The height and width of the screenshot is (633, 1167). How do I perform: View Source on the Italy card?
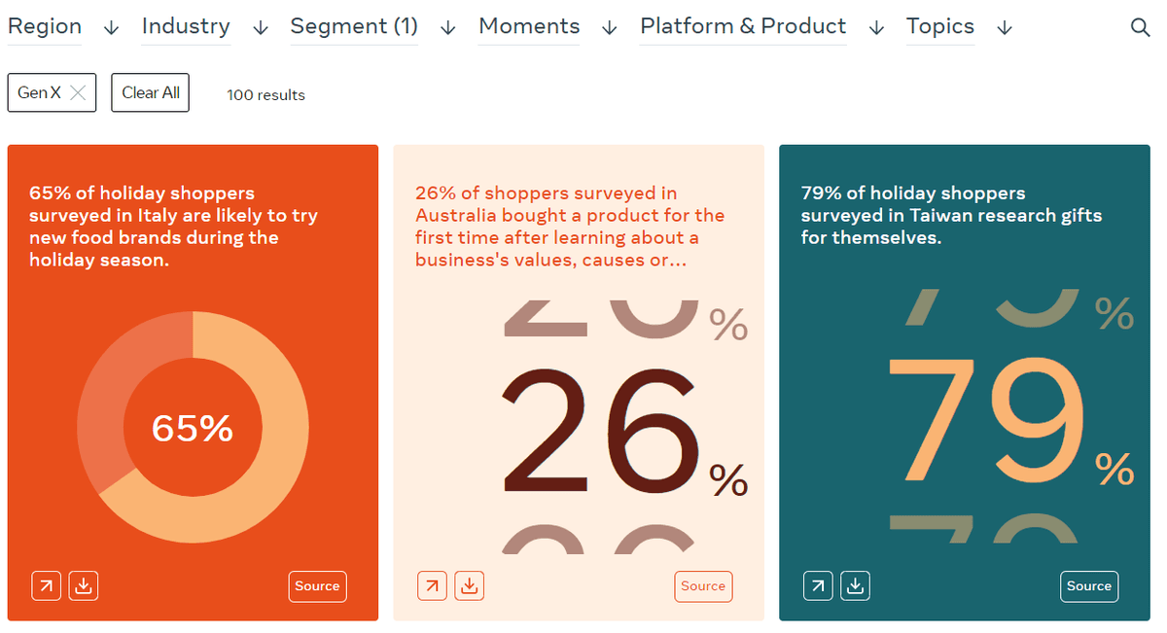click(x=317, y=586)
